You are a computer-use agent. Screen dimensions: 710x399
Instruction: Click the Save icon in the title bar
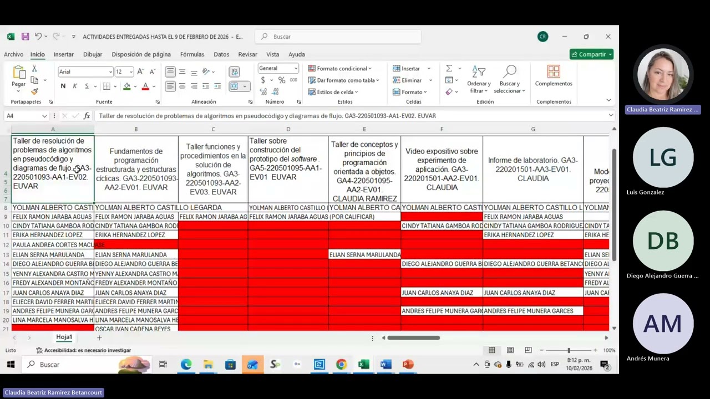pyautogui.click(x=25, y=37)
